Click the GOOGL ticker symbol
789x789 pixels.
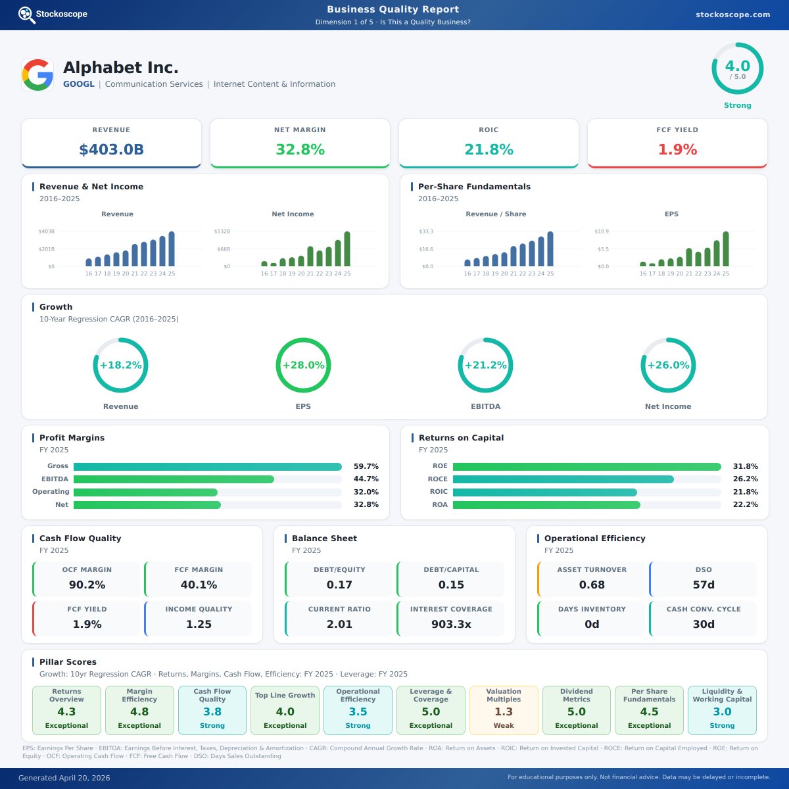tap(79, 84)
